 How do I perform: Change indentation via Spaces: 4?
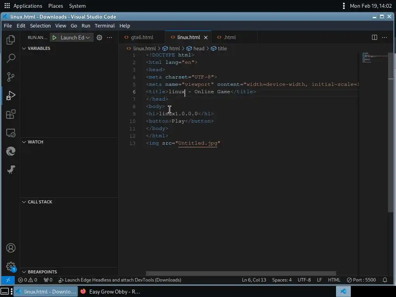pos(282,280)
